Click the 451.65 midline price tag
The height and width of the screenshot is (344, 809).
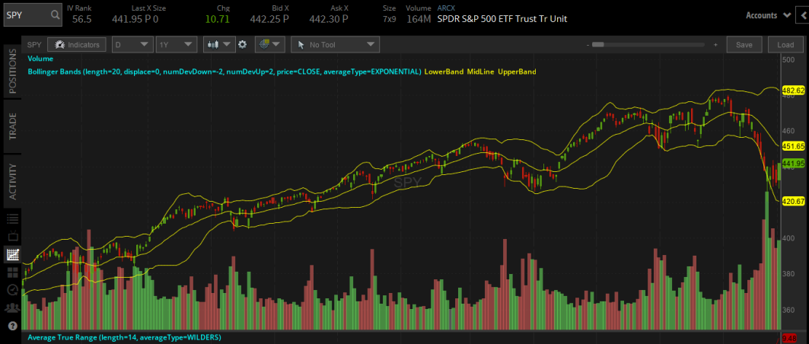pyautogui.click(x=794, y=145)
